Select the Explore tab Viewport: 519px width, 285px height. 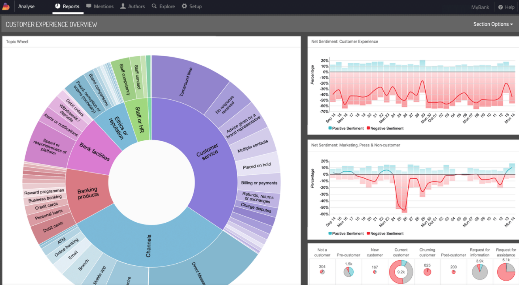(x=163, y=6)
